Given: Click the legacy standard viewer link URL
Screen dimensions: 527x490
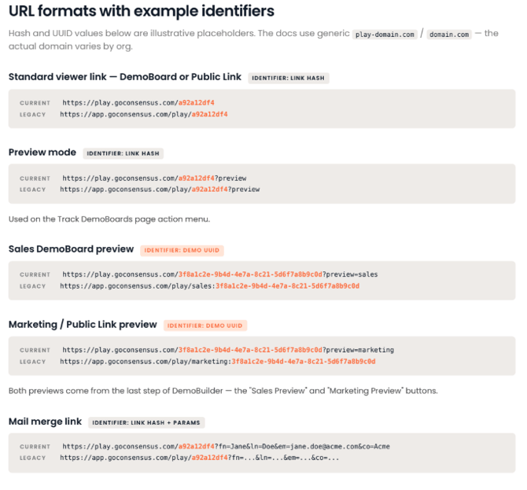Looking at the screenshot, I should pos(144,114).
